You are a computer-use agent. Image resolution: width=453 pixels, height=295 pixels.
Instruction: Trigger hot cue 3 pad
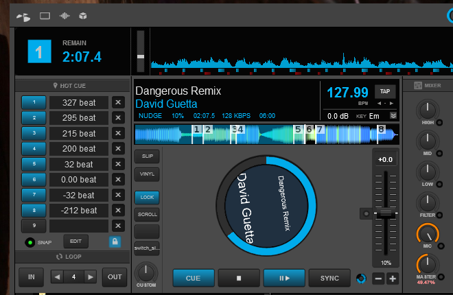click(x=34, y=133)
